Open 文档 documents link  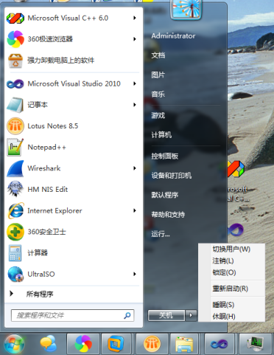pos(158,55)
